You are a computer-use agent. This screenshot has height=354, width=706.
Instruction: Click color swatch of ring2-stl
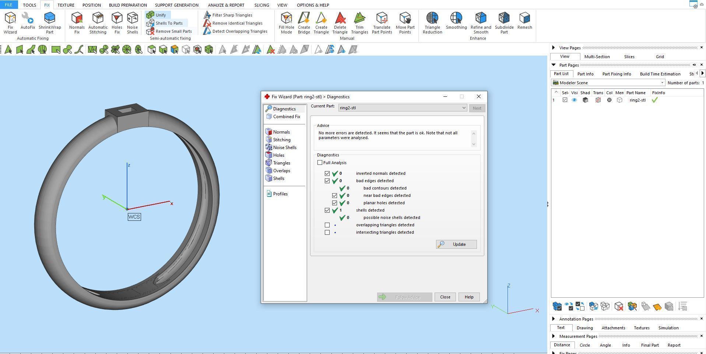pos(609,100)
